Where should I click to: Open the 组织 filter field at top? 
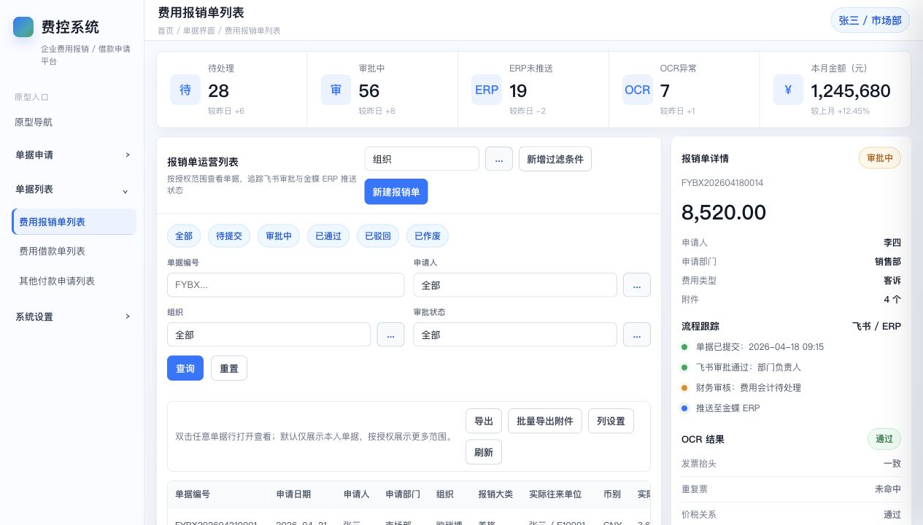pyautogui.click(x=422, y=159)
